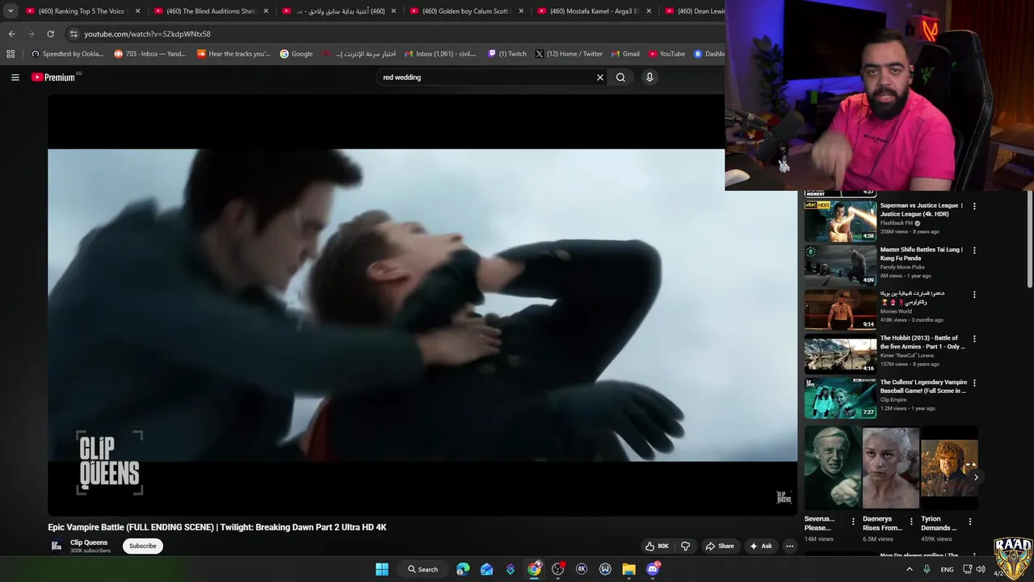Click the browser address bar URL
Image resolution: width=1034 pixels, height=582 pixels.
[x=148, y=34]
